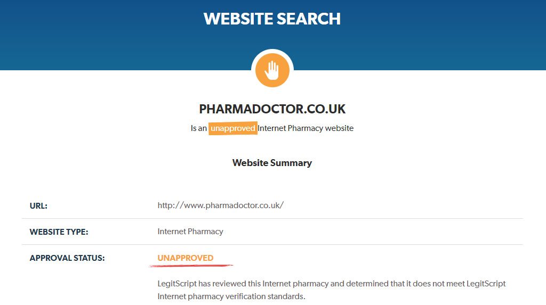Click the Internet Pharmacy type value
The height and width of the screenshot is (305, 546).
pos(190,232)
